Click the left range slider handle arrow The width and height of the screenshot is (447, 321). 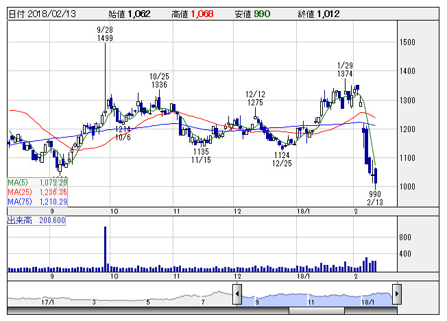tap(237, 294)
